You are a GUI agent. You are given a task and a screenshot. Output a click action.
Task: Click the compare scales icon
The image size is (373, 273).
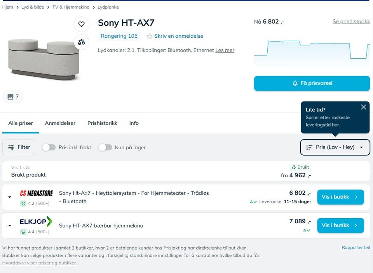tap(81, 42)
